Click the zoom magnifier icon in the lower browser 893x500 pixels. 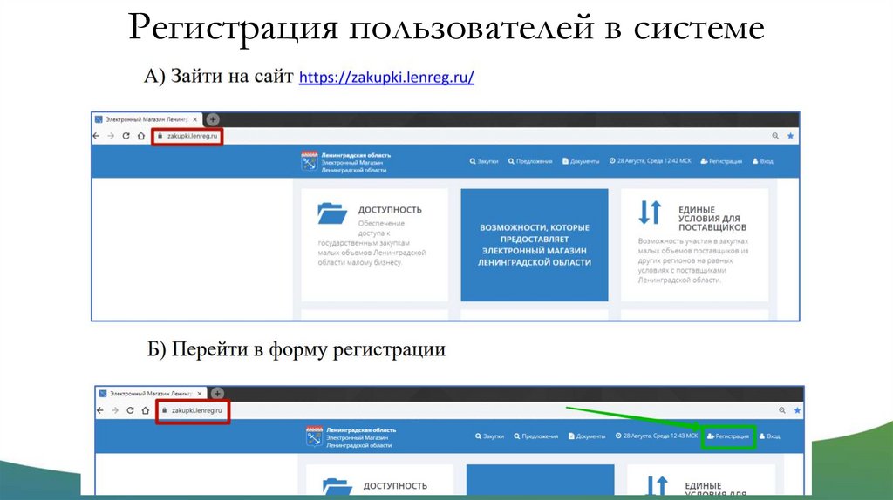(782, 410)
